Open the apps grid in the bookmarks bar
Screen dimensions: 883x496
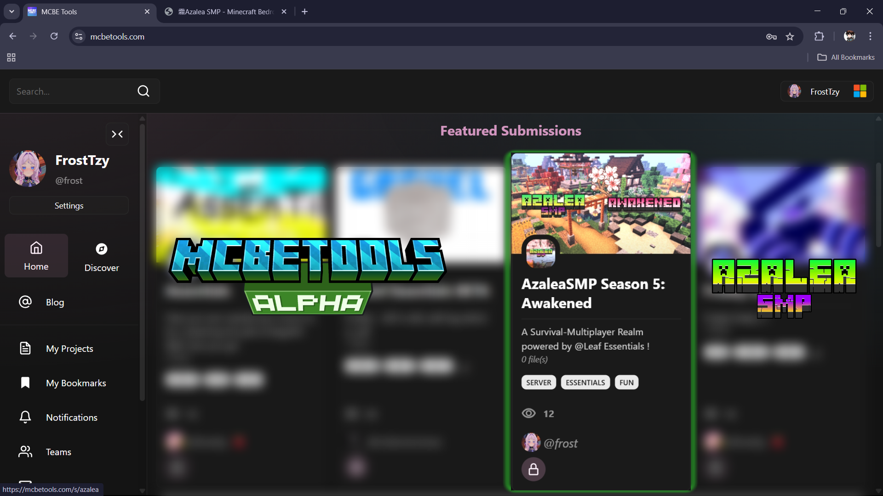(x=11, y=57)
